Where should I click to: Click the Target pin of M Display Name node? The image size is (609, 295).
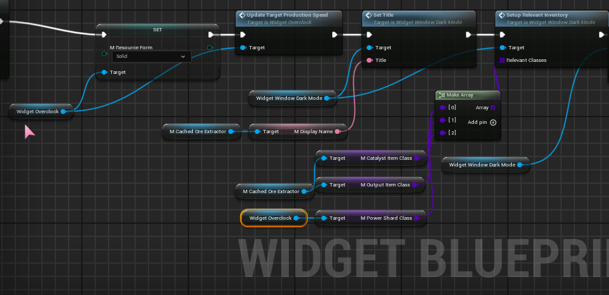click(257, 132)
